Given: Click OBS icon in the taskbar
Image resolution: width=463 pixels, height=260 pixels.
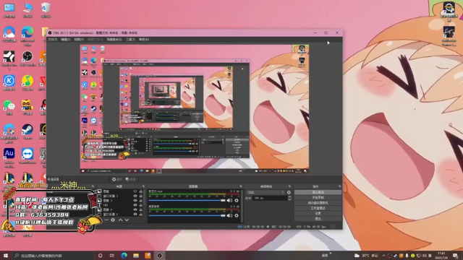Looking at the screenshot, I should [x=159, y=255].
